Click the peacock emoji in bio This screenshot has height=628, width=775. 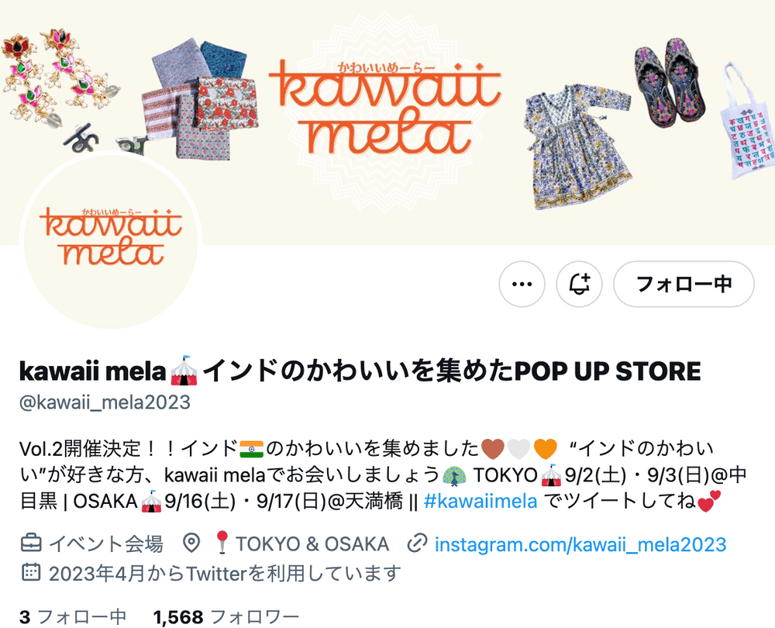(x=454, y=475)
